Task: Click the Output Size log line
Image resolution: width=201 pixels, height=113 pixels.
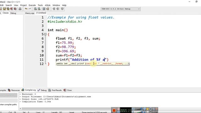Action: pos(39,99)
